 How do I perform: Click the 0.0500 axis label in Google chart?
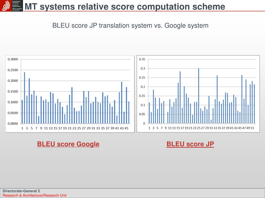[x=13, y=113]
